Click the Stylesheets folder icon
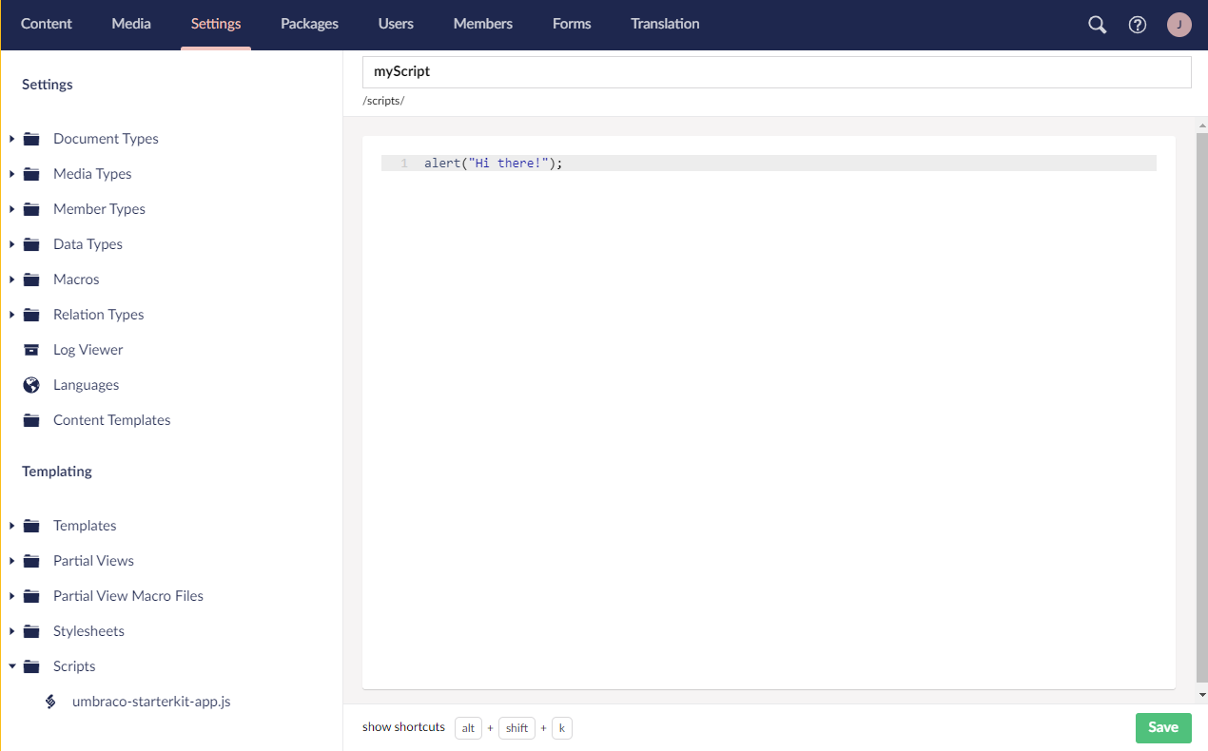This screenshot has height=751, width=1208. [x=31, y=631]
